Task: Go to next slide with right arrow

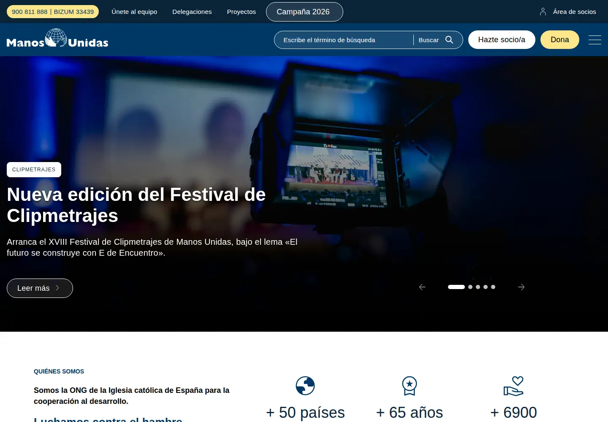Action: tap(521, 287)
